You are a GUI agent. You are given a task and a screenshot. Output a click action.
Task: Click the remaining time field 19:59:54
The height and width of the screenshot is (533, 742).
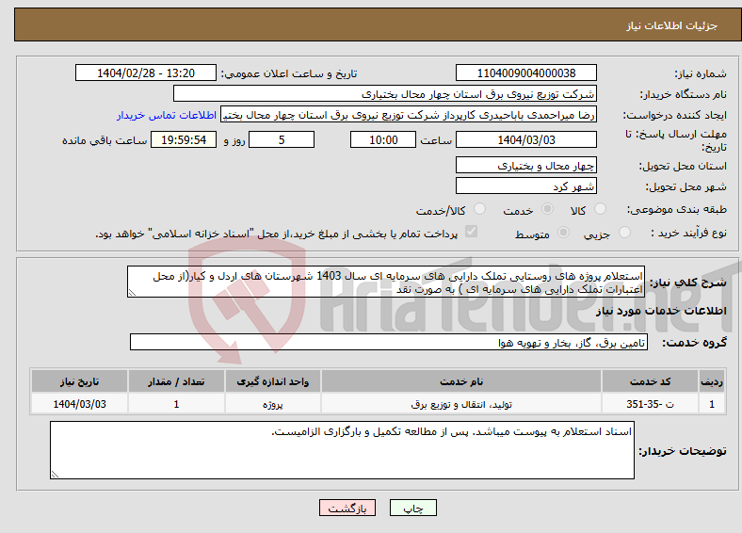point(184,139)
